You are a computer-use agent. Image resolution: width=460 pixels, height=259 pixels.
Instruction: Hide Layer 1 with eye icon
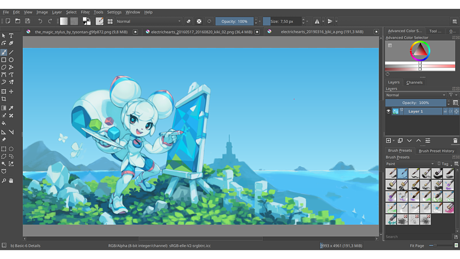388,111
